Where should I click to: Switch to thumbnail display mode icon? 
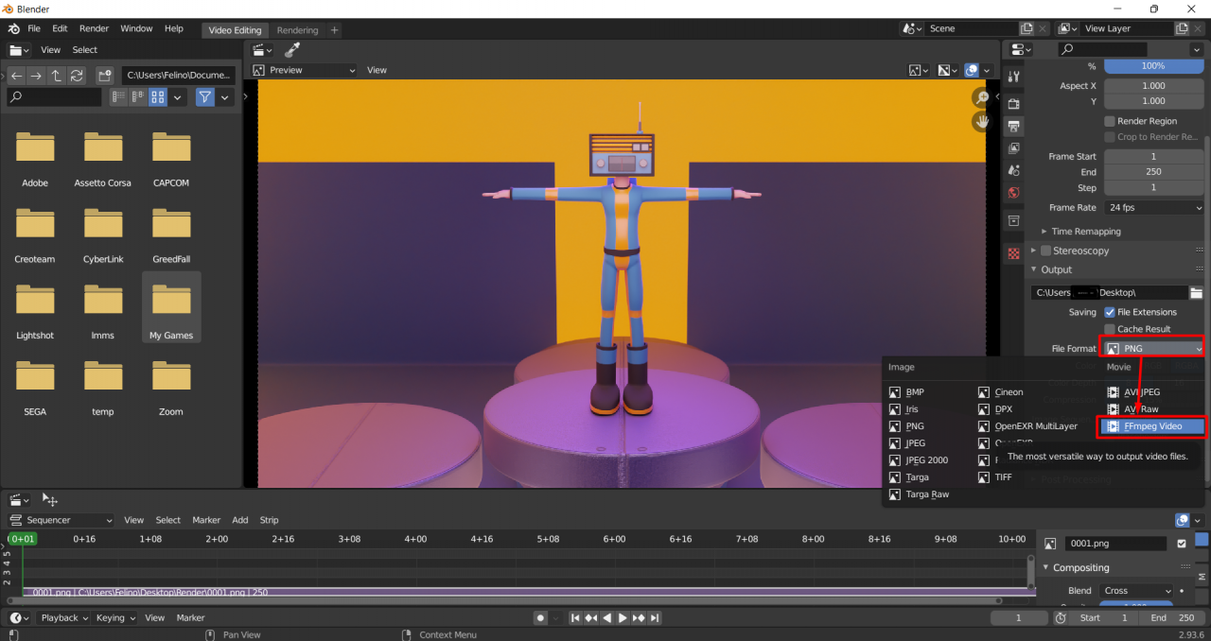(158, 97)
